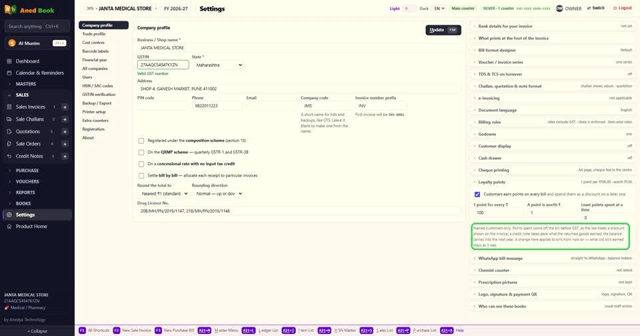Expand TDS & TCS on turnover

(553, 74)
